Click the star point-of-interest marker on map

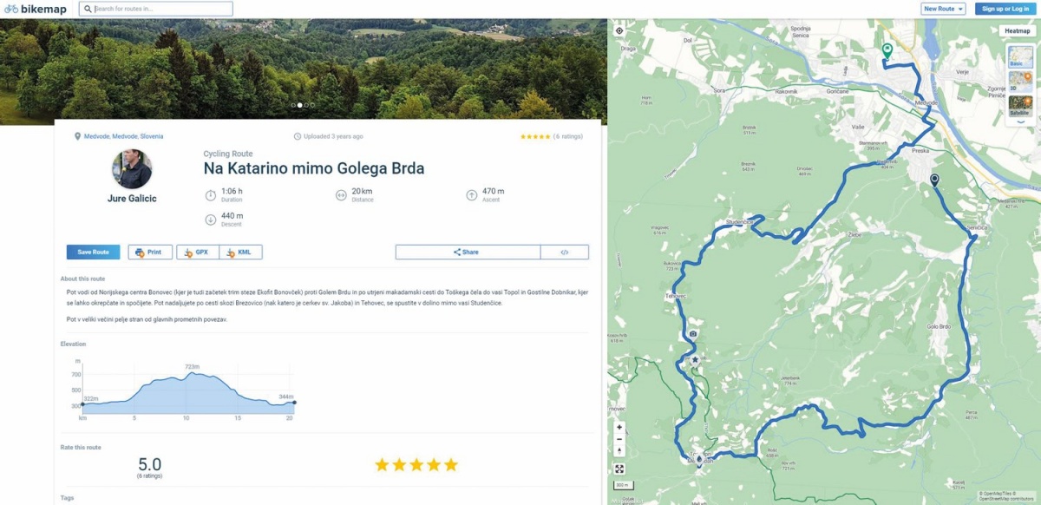695,359
